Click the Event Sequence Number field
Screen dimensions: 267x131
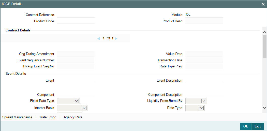coord(76,60)
